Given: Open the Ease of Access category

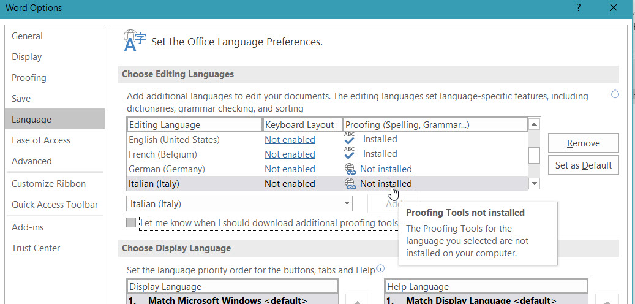Looking at the screenshot, I should point(54,140).
